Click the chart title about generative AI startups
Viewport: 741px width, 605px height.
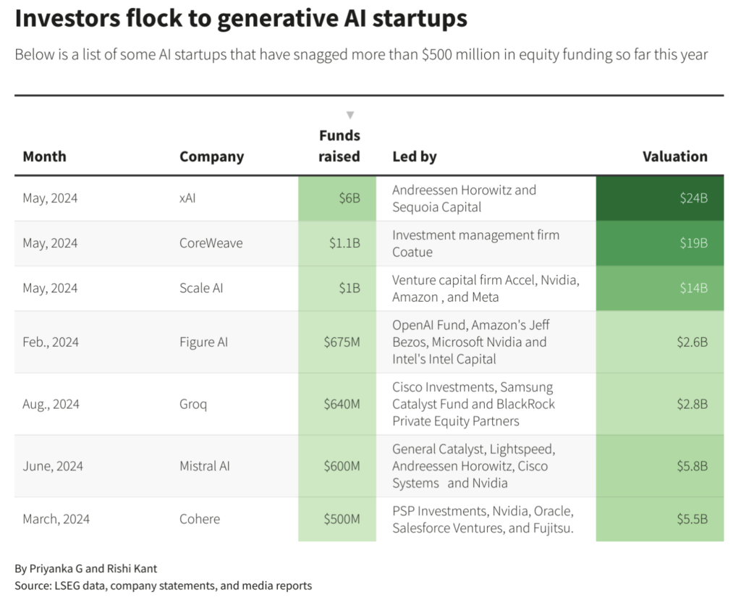241,19
